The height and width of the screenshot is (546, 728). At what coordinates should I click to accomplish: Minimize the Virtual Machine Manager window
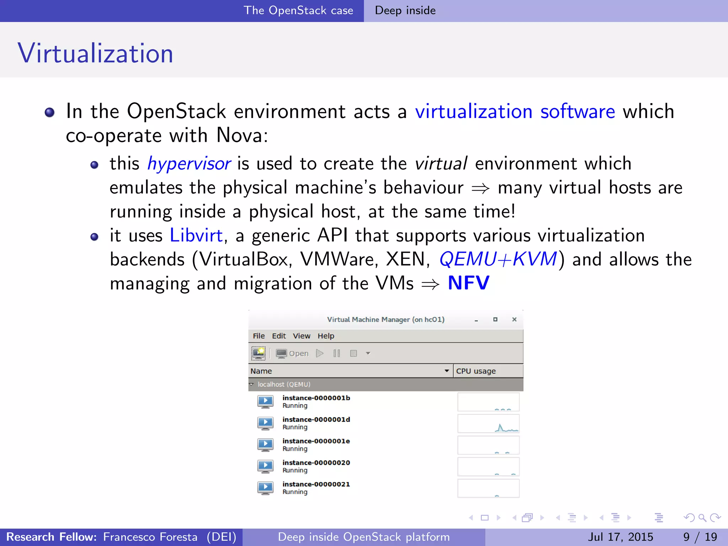[476, 320]
